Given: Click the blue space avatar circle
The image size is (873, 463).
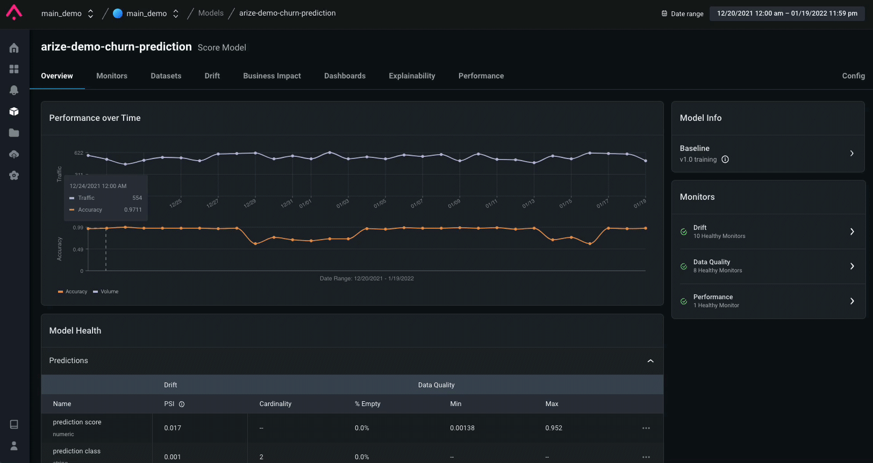Looking at the screenshot, I should [118, 13].
